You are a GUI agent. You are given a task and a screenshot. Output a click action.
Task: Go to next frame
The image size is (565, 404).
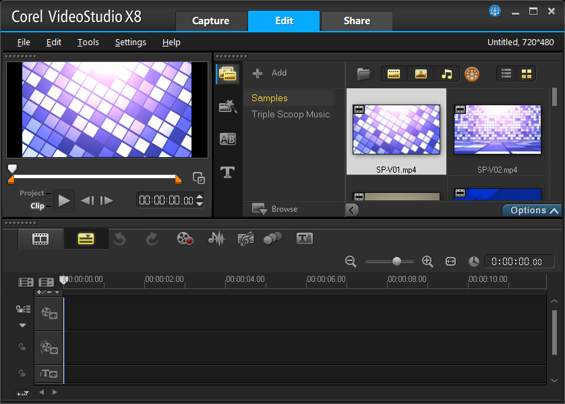107,200
